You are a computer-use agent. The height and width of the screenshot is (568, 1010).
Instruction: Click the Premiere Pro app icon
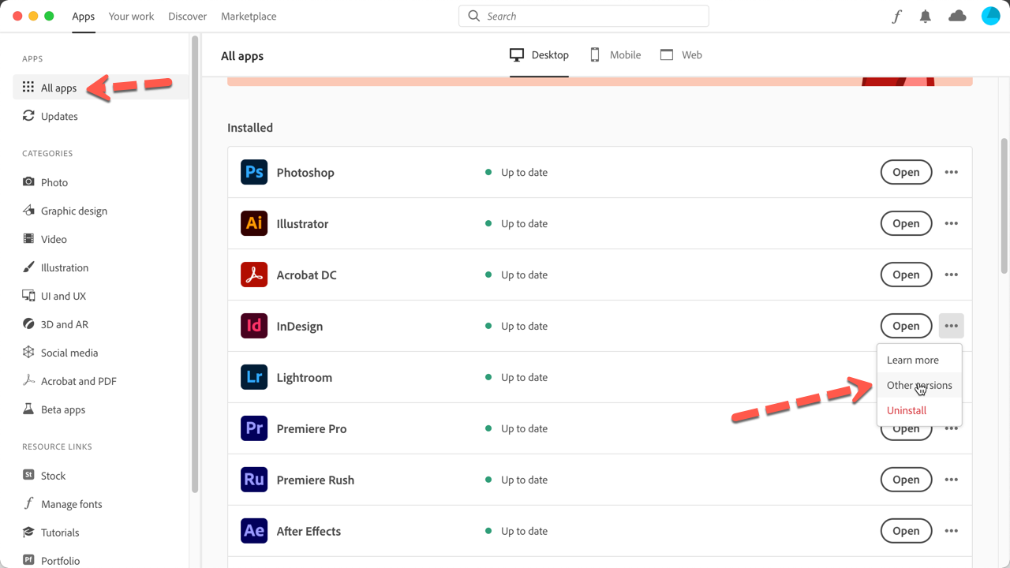[254, 428]
